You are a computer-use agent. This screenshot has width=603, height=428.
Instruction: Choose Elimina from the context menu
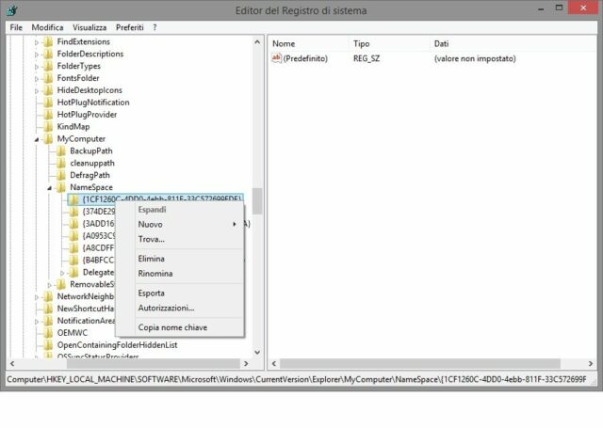tap(152, 258)
